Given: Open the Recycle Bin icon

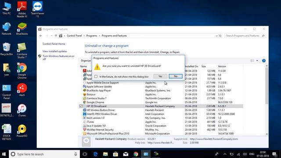Looking at the screenshot, I should tap(7, 49).
